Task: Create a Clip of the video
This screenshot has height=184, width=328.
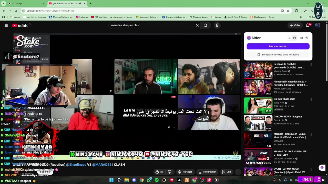Action: click(226, 172)
